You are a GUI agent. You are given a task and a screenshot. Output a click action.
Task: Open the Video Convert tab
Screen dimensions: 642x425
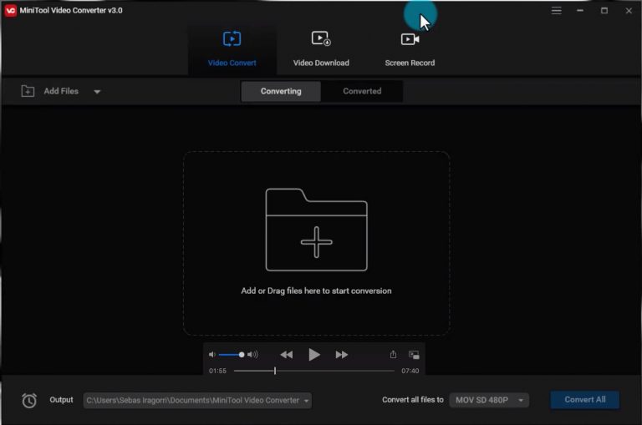pos(232,49)
